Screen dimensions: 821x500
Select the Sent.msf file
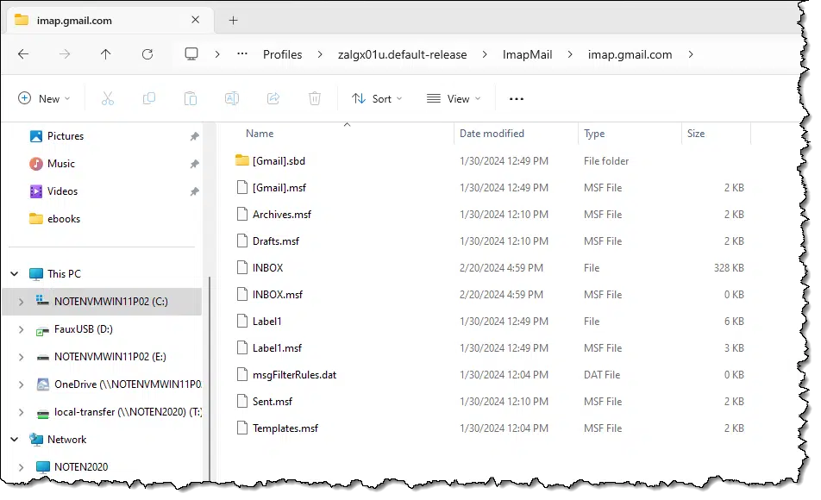tap(273, 402)
